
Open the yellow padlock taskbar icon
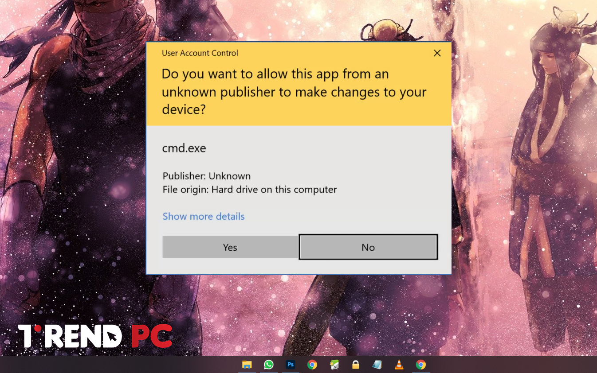tap(356, 365)
